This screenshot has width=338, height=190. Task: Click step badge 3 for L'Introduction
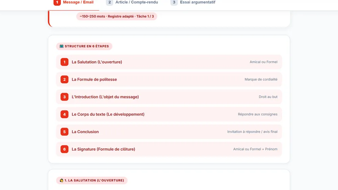tap(65, 97)
